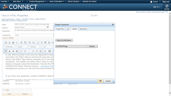Open News Publications breadcrumb menu

coord(57,2)
